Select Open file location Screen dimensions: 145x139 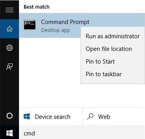(113, 49)
